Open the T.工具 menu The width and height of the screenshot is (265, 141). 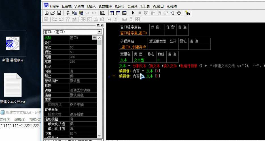pos(145,6)
